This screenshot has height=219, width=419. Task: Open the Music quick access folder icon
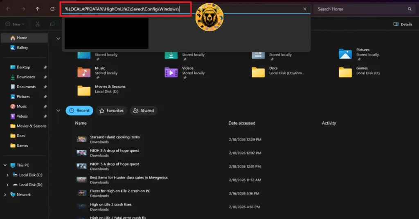[x=84, y=72]
